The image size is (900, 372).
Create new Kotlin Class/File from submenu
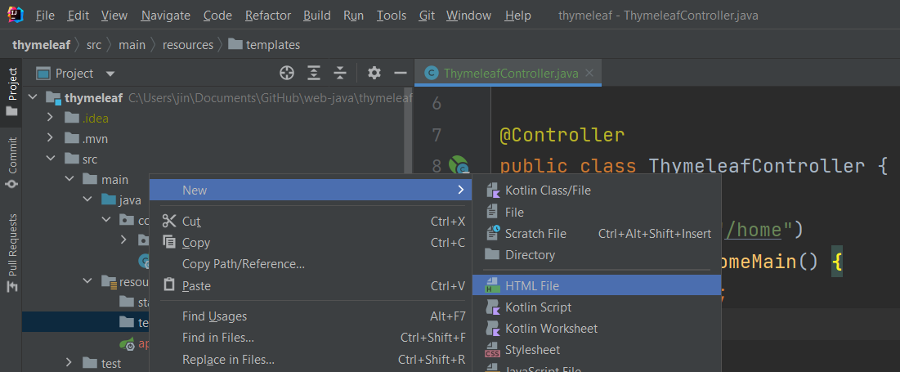click(x=597, y=190)
